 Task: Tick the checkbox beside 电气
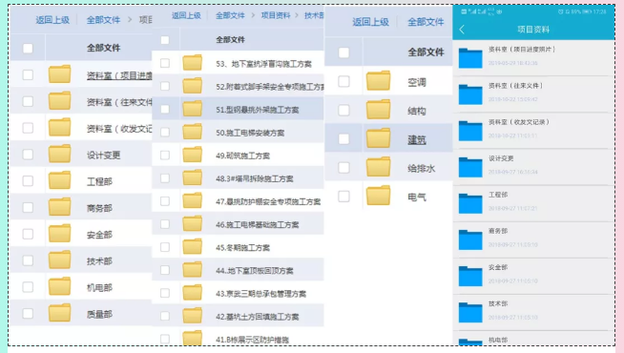pos(343,197)
